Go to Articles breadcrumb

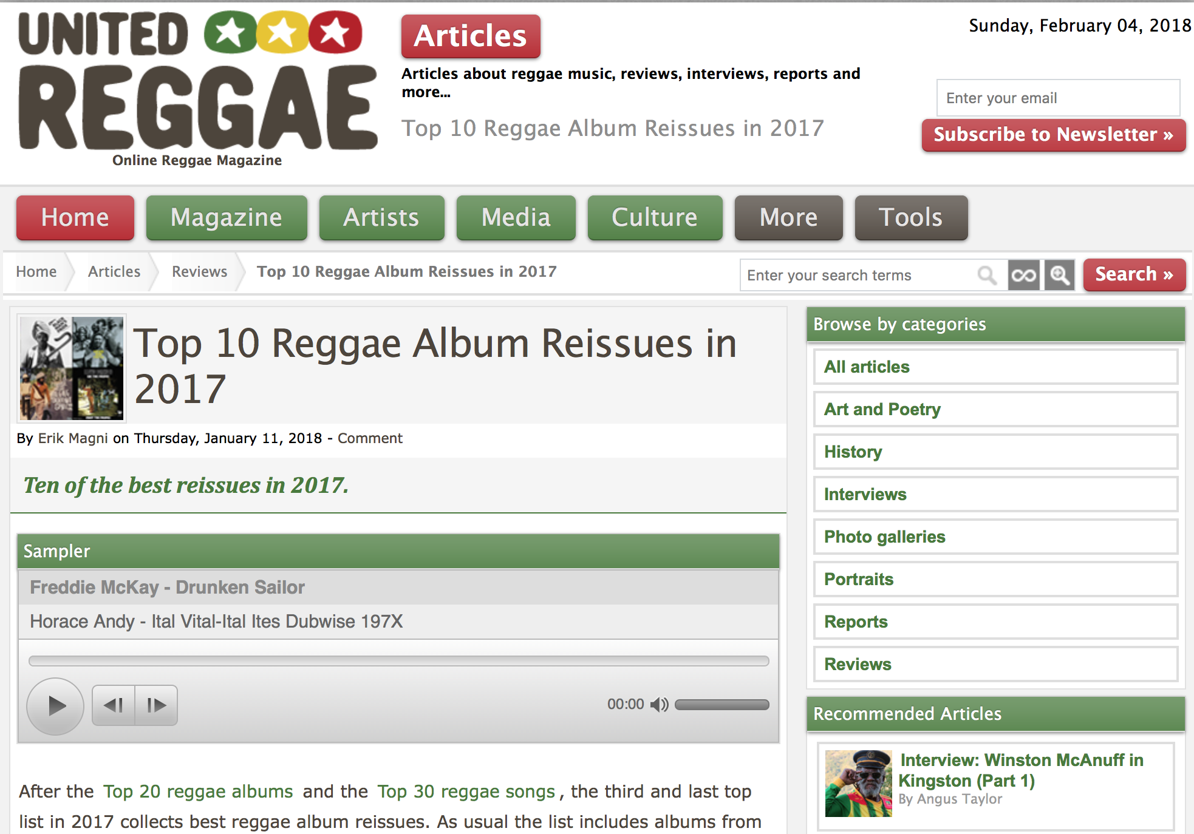(x=114, y=271)
